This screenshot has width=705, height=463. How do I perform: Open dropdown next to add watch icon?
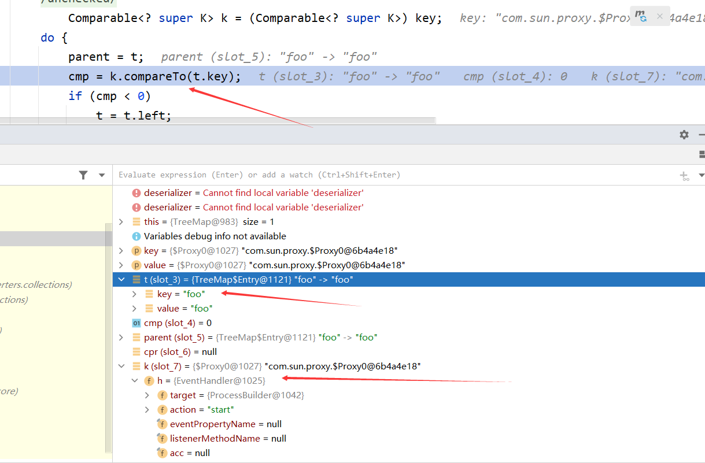(x=702, y=175)
